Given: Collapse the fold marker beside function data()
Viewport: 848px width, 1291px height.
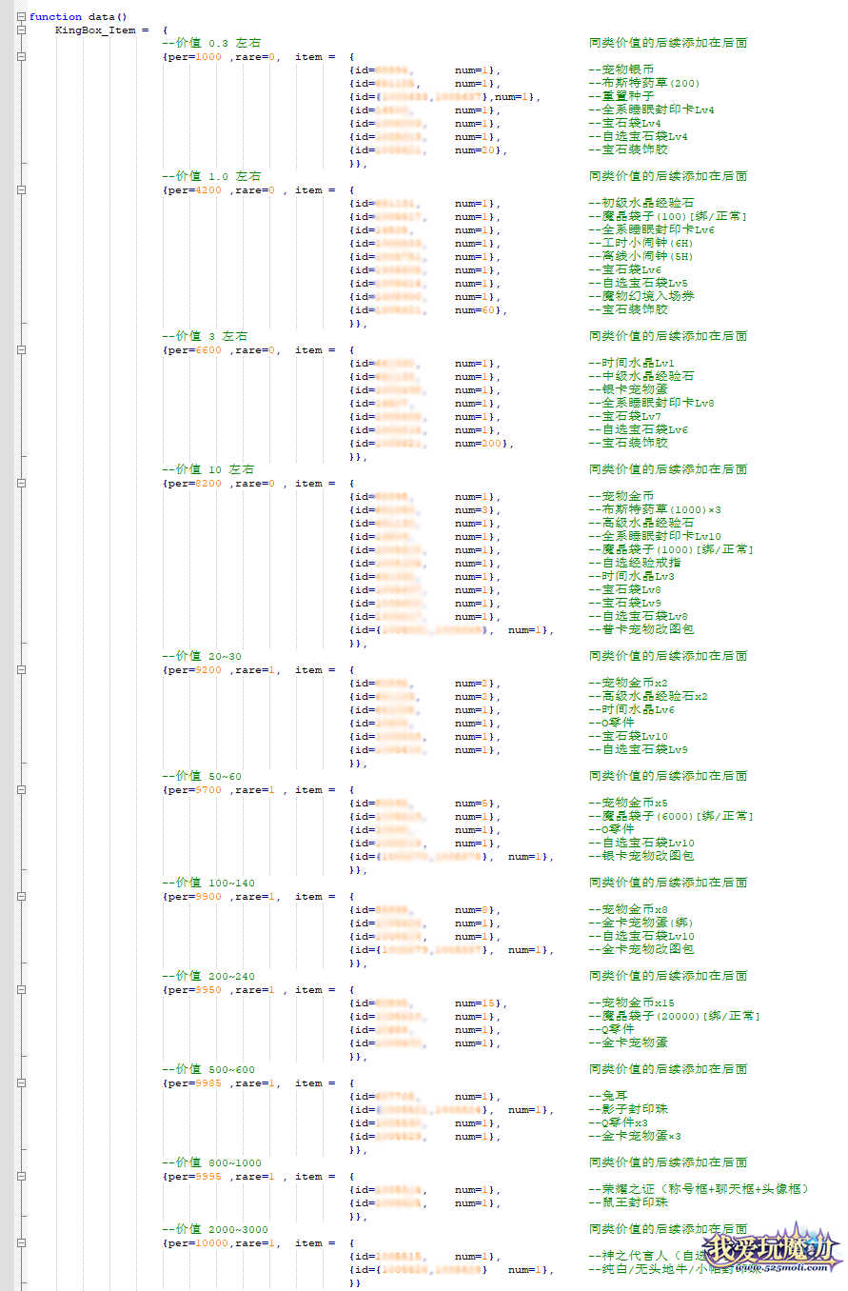Looking at the screenshot, I should click(x=21, y=17).
